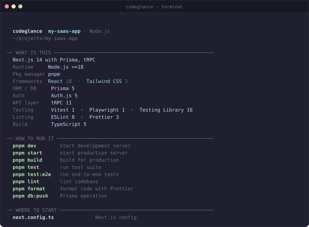This screenshot has height=227, width=309.
Task: Click the 'WHERE TO START' section heading
Action: pos(36,210)
